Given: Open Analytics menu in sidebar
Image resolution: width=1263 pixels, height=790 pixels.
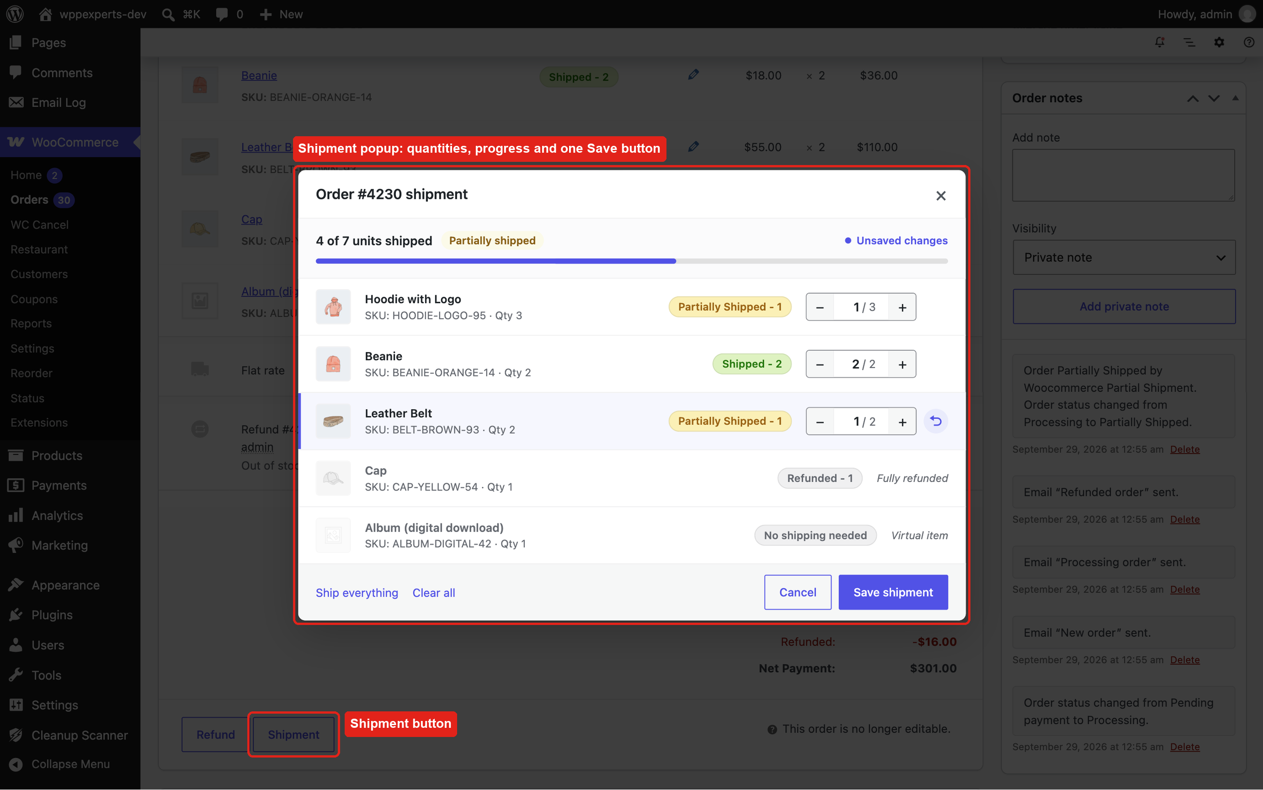Looking at the screenshot, I should [70, 515].
